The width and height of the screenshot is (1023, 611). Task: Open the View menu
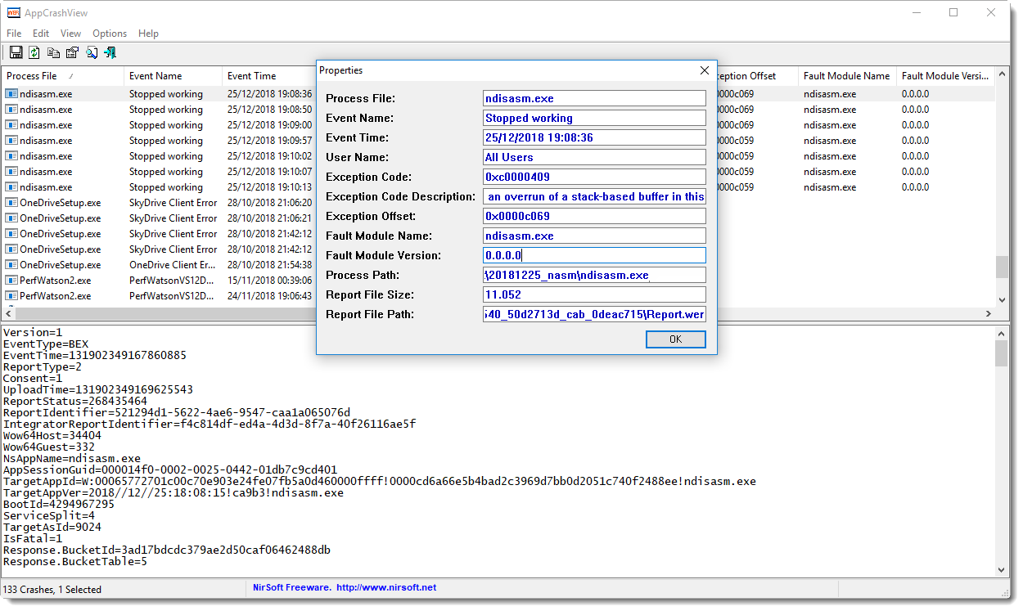(71, 34)
